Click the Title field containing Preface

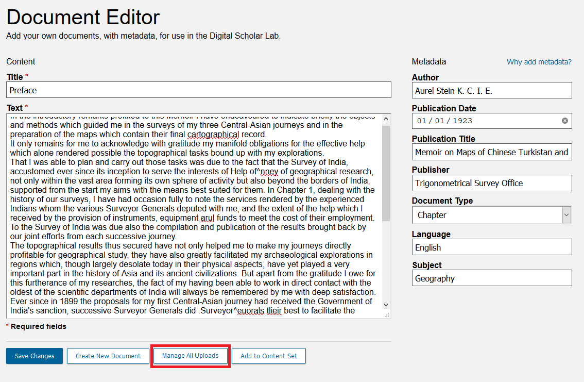tap(198, 89)
